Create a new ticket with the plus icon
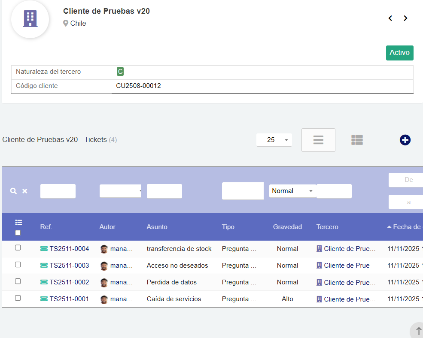 click(x=405, y=140)
